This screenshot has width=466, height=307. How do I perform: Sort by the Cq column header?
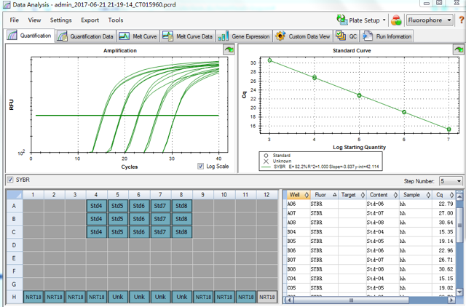(443, 195)
